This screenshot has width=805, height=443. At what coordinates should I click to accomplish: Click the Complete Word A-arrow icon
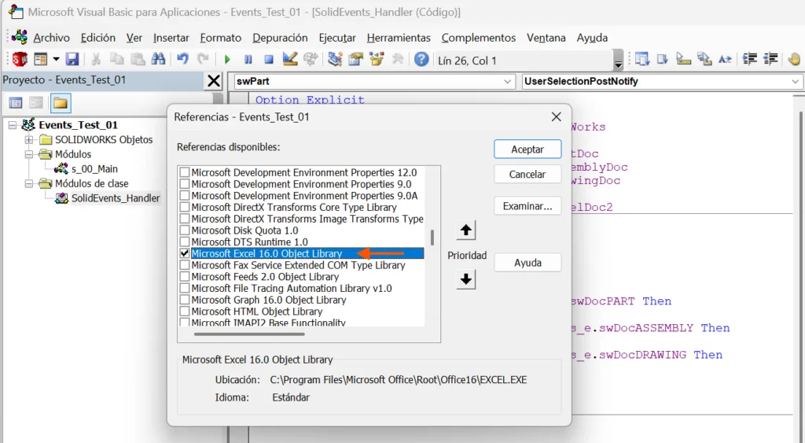[724, 60]
